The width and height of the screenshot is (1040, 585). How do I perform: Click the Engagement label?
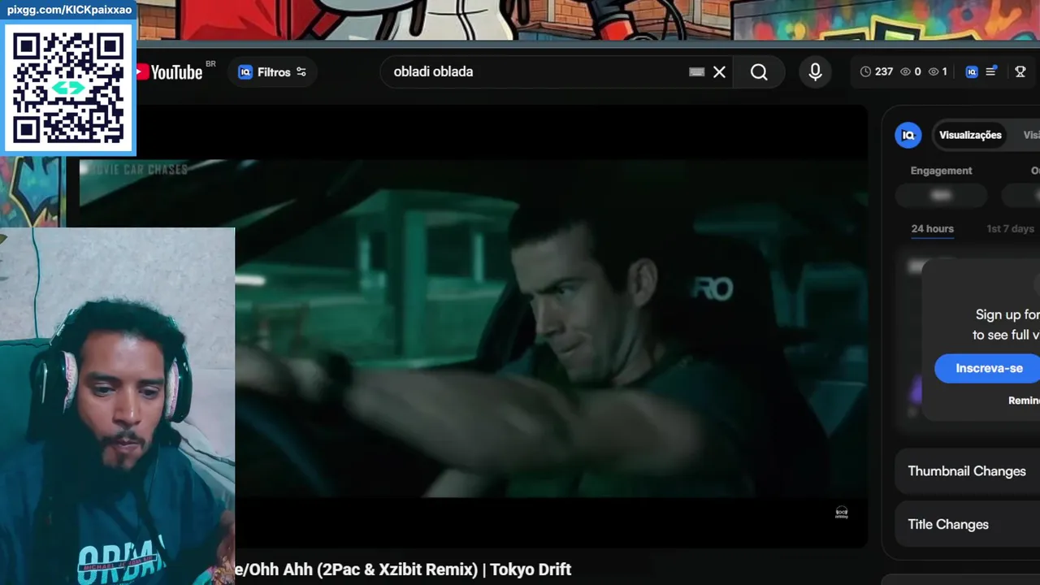click(x=941, y=171)
